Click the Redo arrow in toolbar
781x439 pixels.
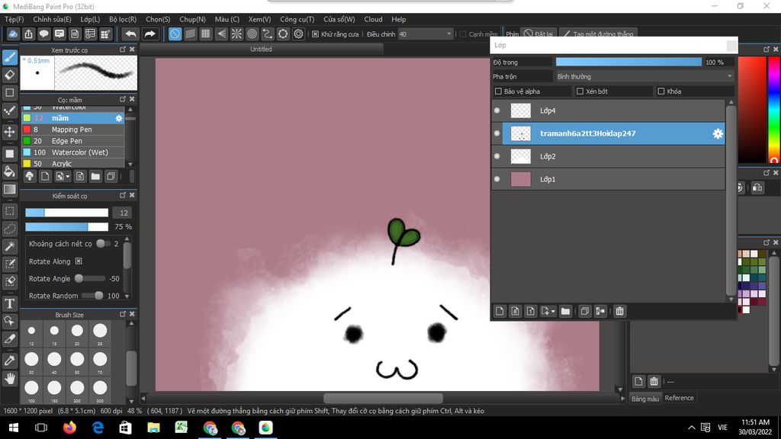click(149, 34)
